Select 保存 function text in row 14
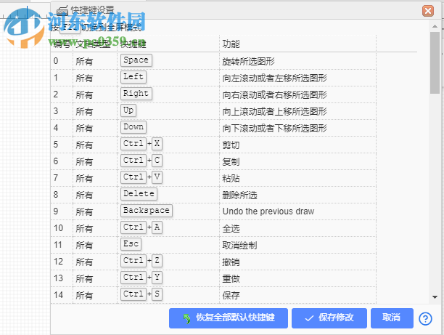Image resolution: width=444 pixels, height=335 pixels. pyautogui.click(x=231, y=296)
